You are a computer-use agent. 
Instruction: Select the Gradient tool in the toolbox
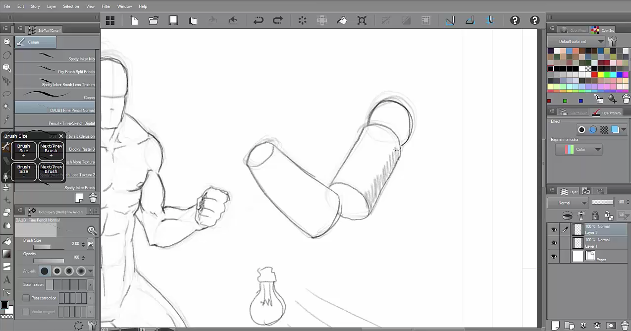pos(7,254)
